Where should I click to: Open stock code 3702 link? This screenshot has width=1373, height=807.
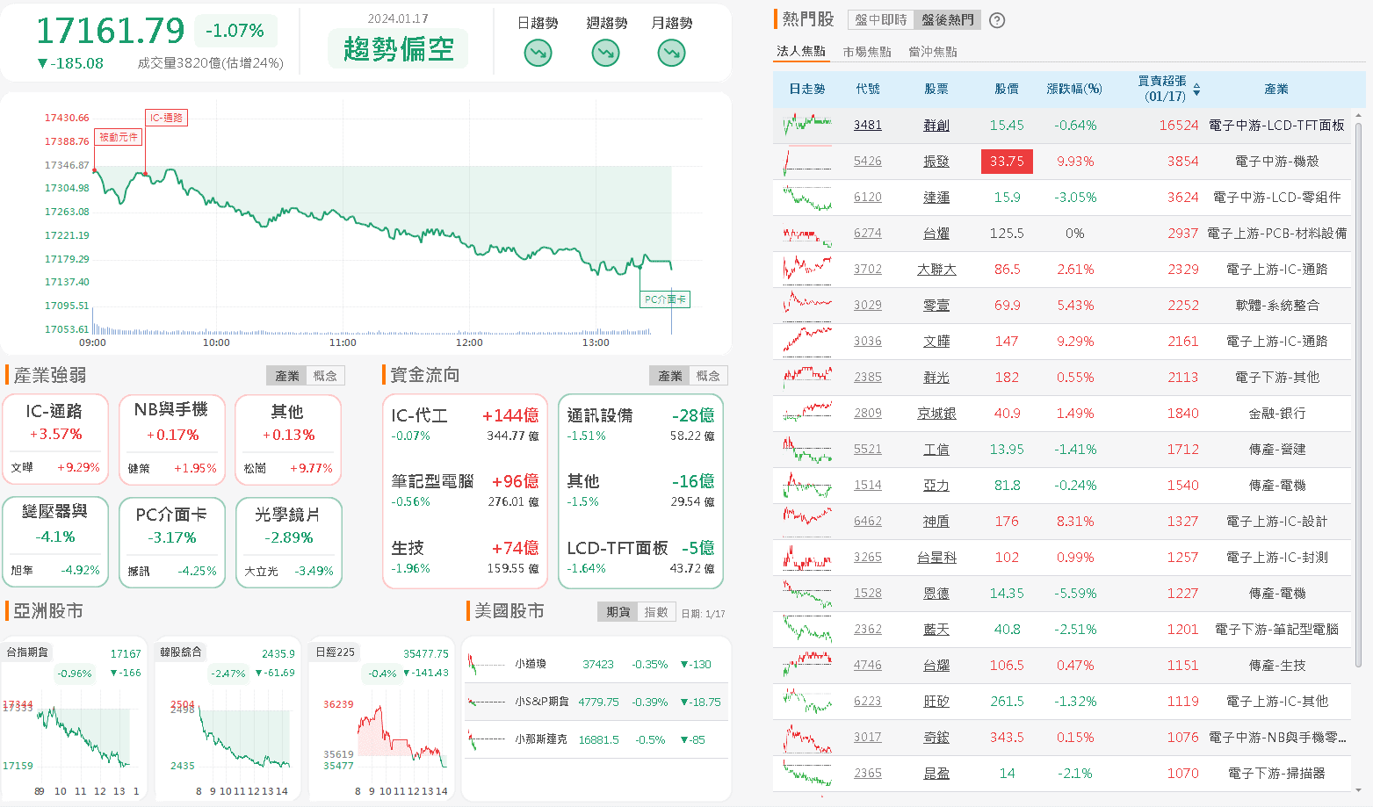(x=868, y=270)
